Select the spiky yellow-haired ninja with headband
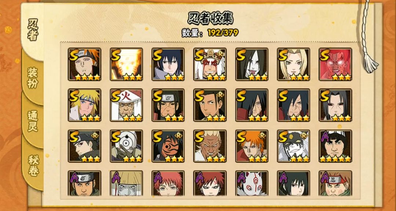Viewport: 396px width, 211px height. coord(84,105)
